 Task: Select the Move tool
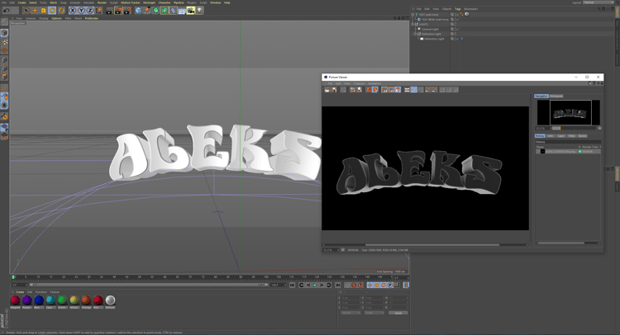[x=35, y=11]
